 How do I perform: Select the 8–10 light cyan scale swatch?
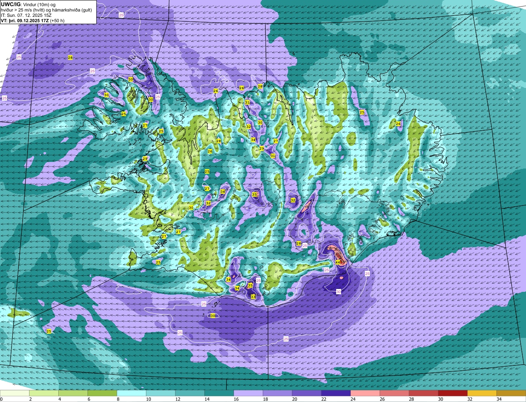[131, 393]
